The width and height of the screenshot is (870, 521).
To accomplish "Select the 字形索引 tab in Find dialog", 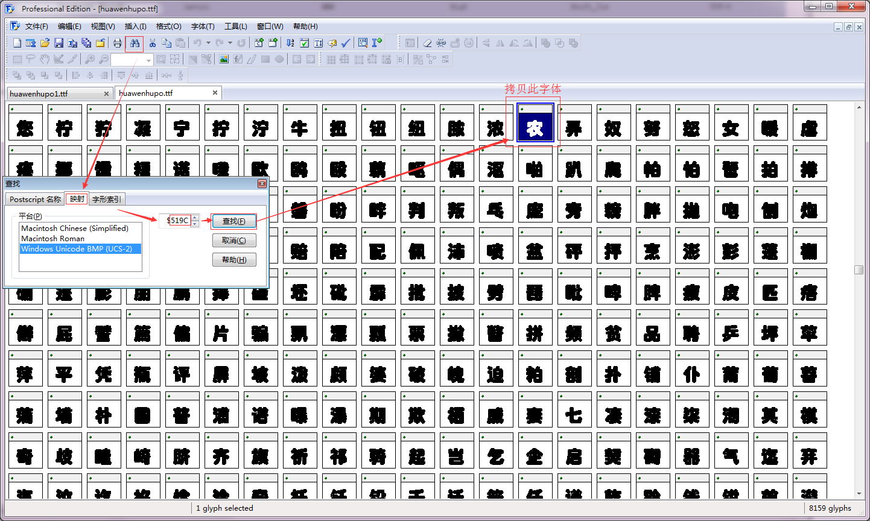I will [107, 200].
